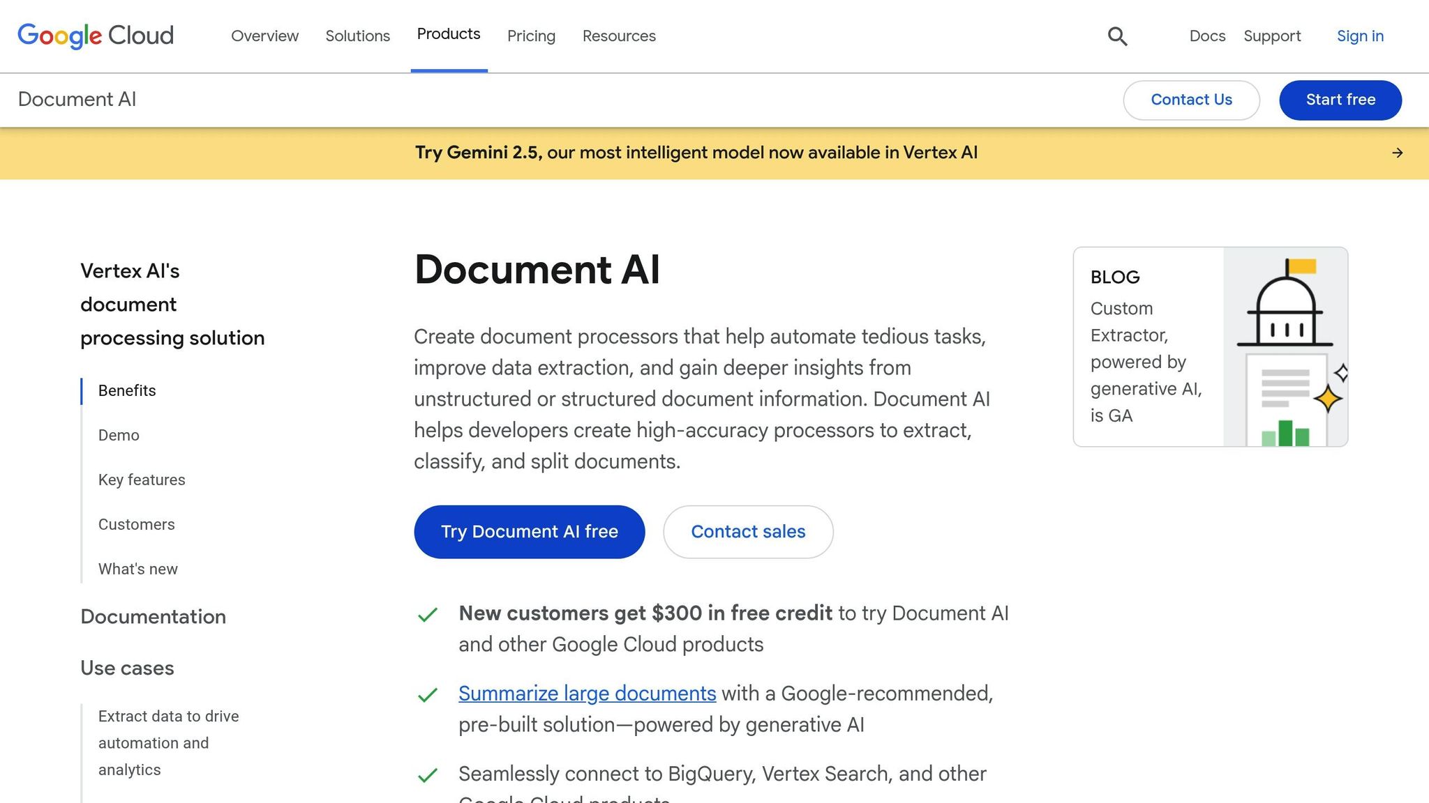
Task: Click the New customers get $300 credit text
Action: (x=733, y=629)
